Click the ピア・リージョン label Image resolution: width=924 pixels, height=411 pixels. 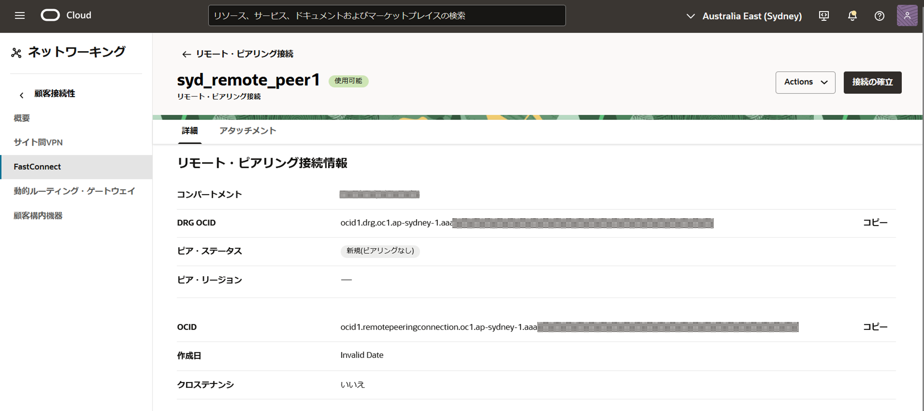pyautogui.click(x=209, y=280)
